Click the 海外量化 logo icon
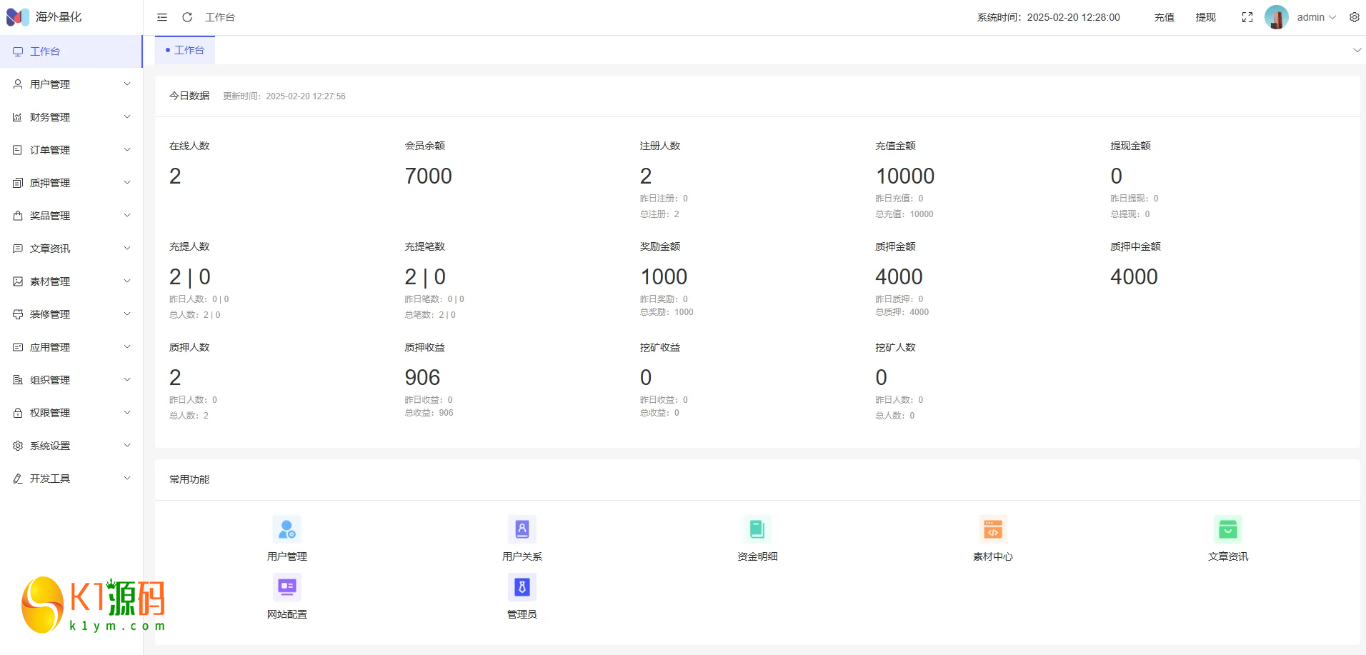Viewport: 1366px width, 655px height. [18, 17]
